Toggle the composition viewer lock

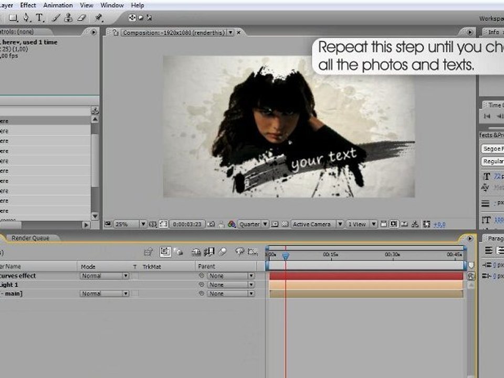pyautogui.click(x=115, y=33)
